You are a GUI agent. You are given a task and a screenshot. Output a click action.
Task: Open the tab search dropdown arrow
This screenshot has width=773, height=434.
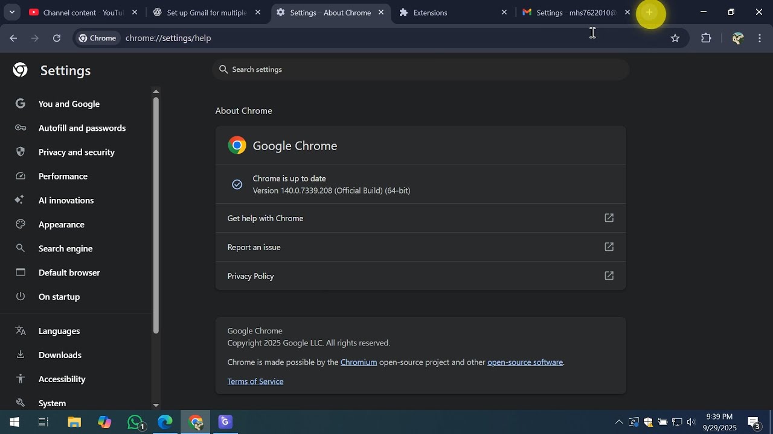11,12
